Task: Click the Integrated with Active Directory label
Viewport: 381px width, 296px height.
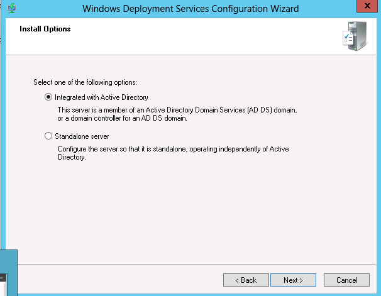Action: tap(101, 97)
